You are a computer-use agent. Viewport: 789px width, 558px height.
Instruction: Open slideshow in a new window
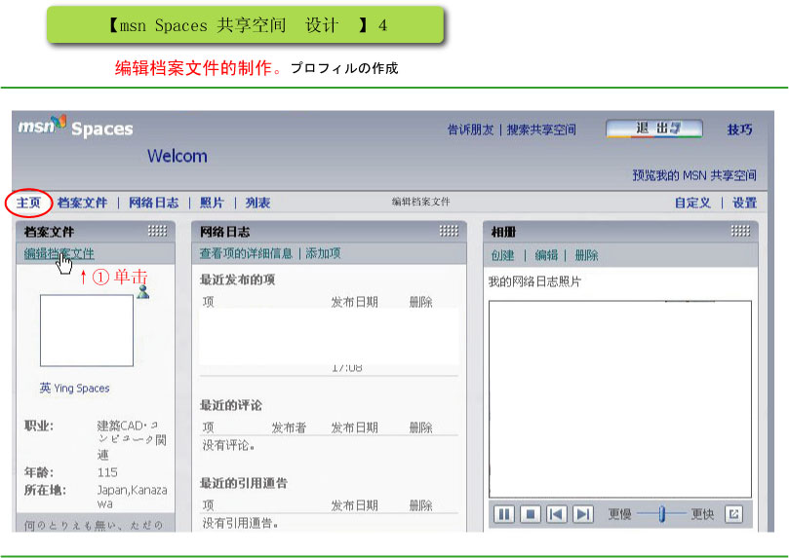pyautogui.click(x=733, y=514)
